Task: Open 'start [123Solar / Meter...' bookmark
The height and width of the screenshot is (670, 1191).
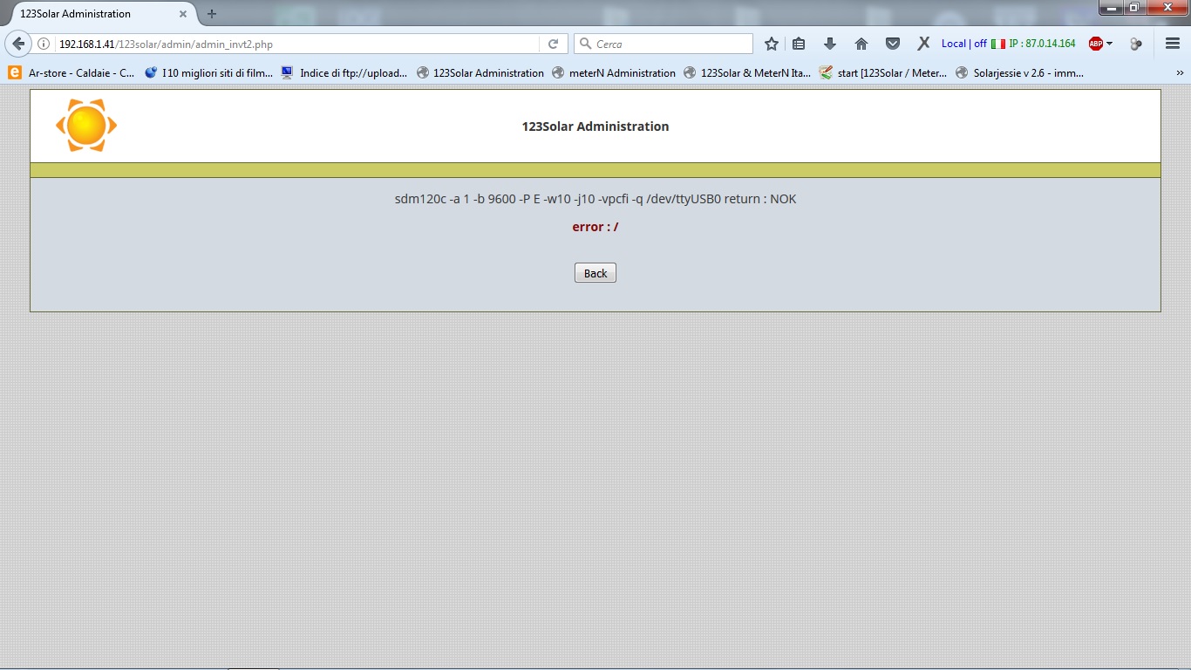Action: 883,73
